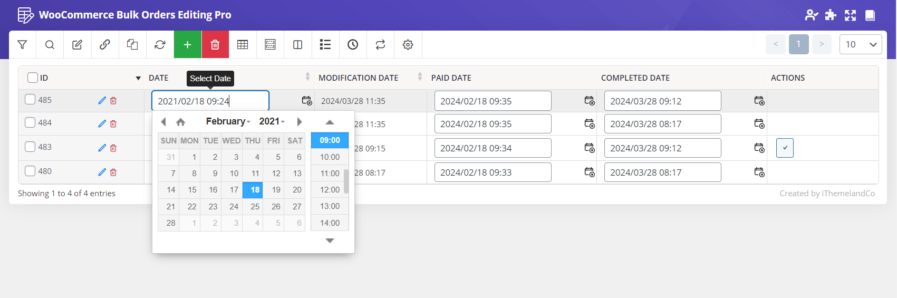The image size is (897, 298).
Task: Click page 1 pagination button
Action: (798, 44)
